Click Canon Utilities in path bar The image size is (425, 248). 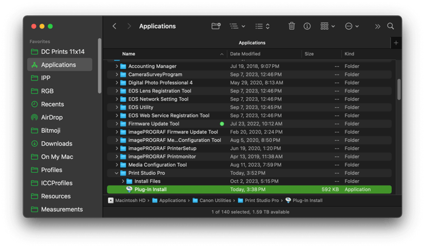[x=212, y=201]
